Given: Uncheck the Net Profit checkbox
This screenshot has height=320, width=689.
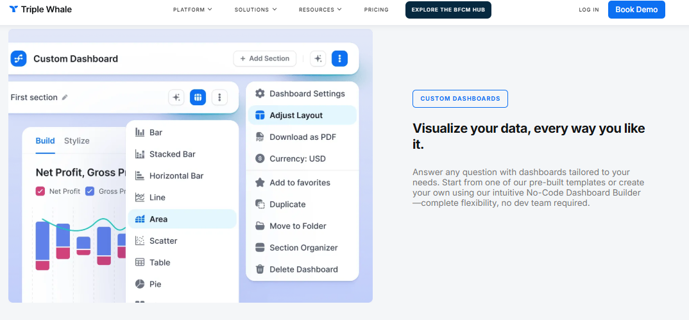Looking at the screenshot, I should (x=40, y=191).
